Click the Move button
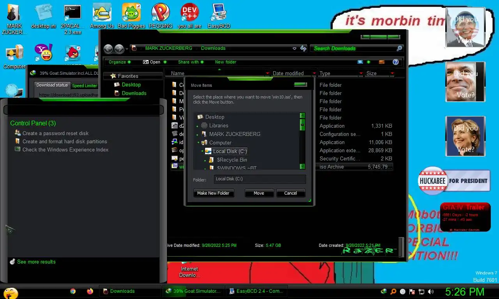The height and width of the screenshot is (299, 499). click(259, 193)
